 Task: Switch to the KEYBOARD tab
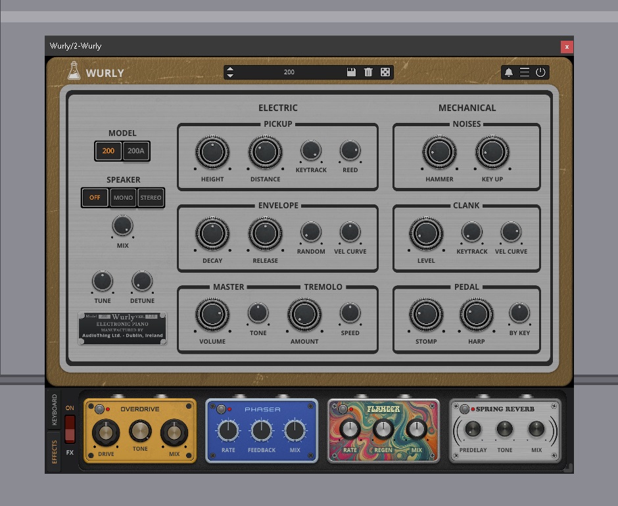pos(55,410)
